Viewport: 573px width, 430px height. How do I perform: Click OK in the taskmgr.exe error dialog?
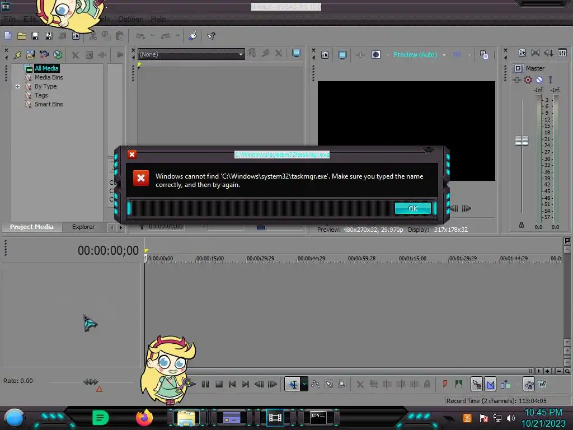412,208
